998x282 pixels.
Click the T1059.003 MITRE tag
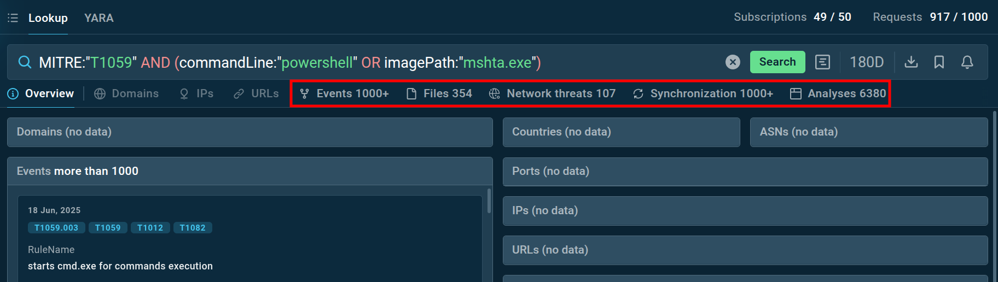coord(56,228)
